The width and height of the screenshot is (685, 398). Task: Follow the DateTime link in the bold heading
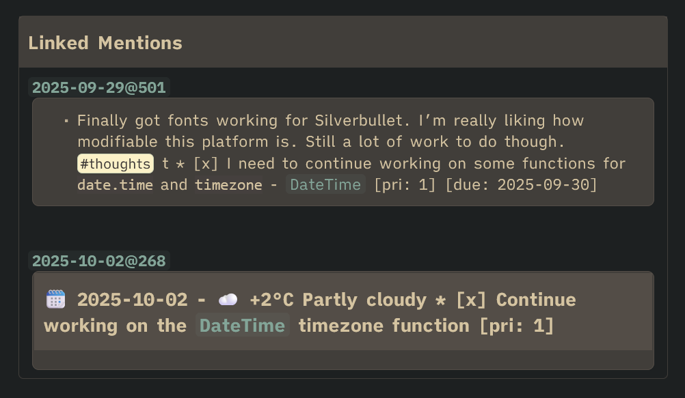click(242, 326)
